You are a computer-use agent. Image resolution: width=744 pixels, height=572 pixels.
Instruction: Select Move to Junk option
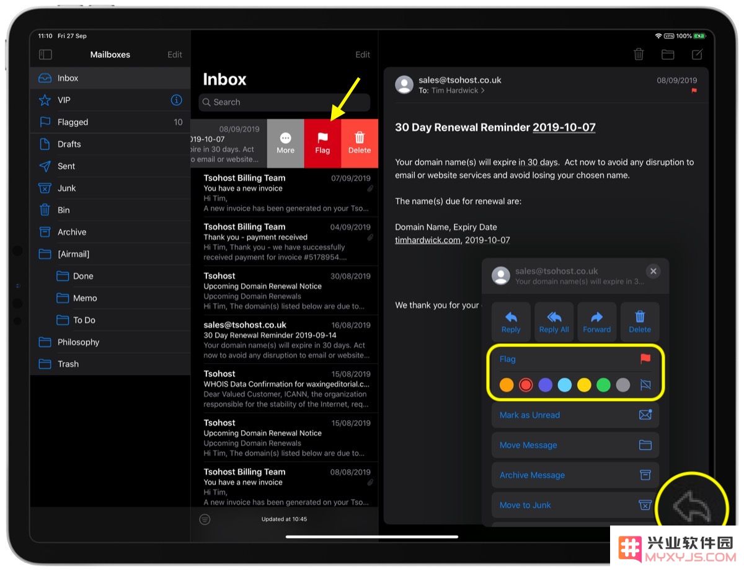point(575,505)
